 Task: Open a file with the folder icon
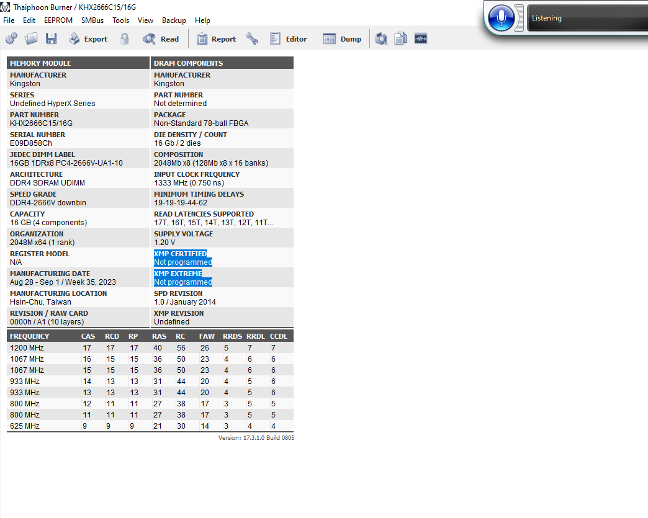coord(31,39)
